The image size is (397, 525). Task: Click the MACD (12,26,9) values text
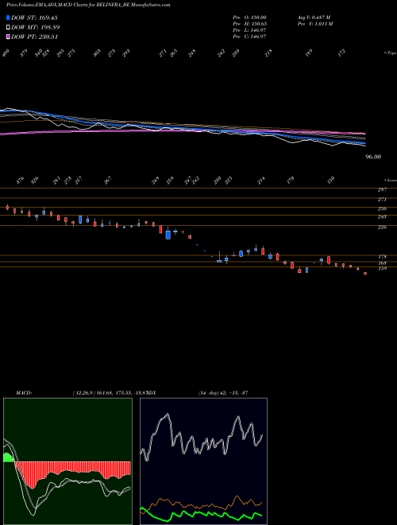[110, 392]
